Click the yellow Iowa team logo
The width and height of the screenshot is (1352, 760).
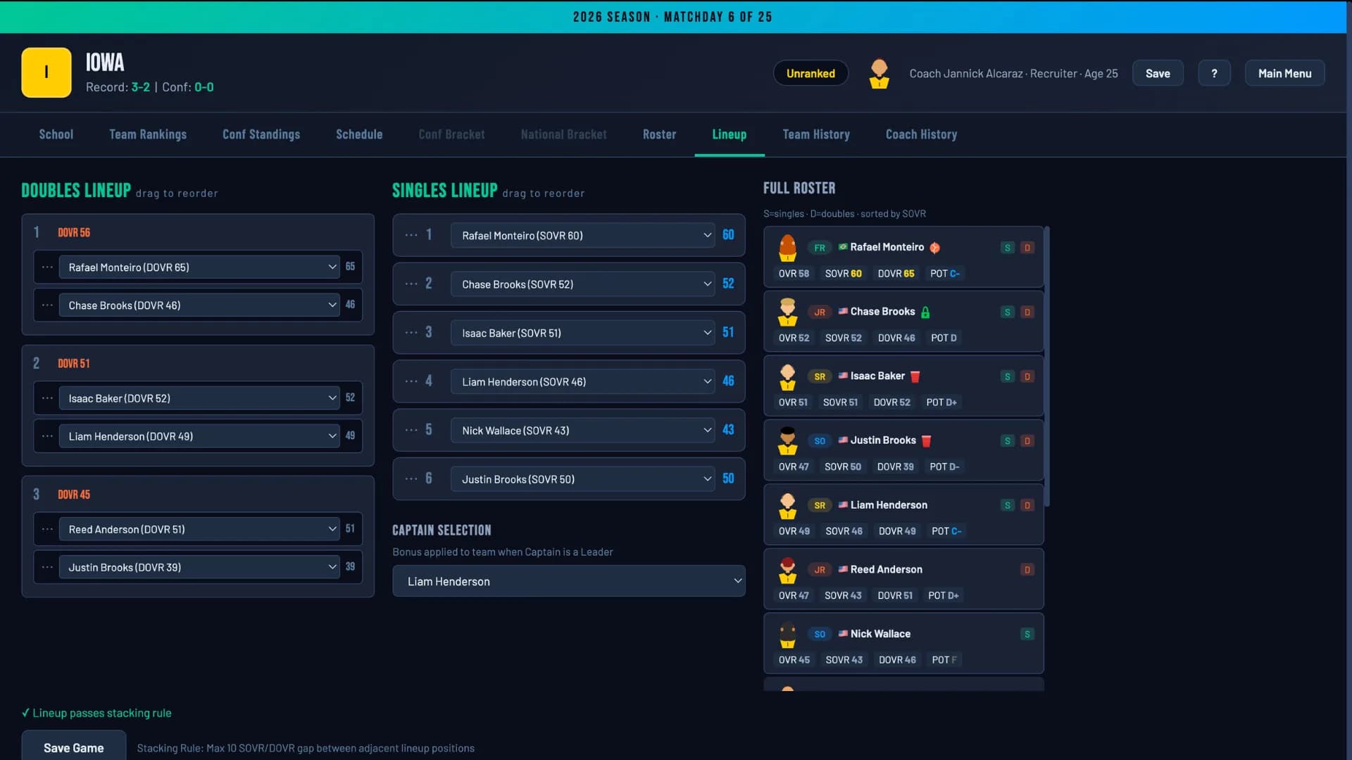pos(46,72)
